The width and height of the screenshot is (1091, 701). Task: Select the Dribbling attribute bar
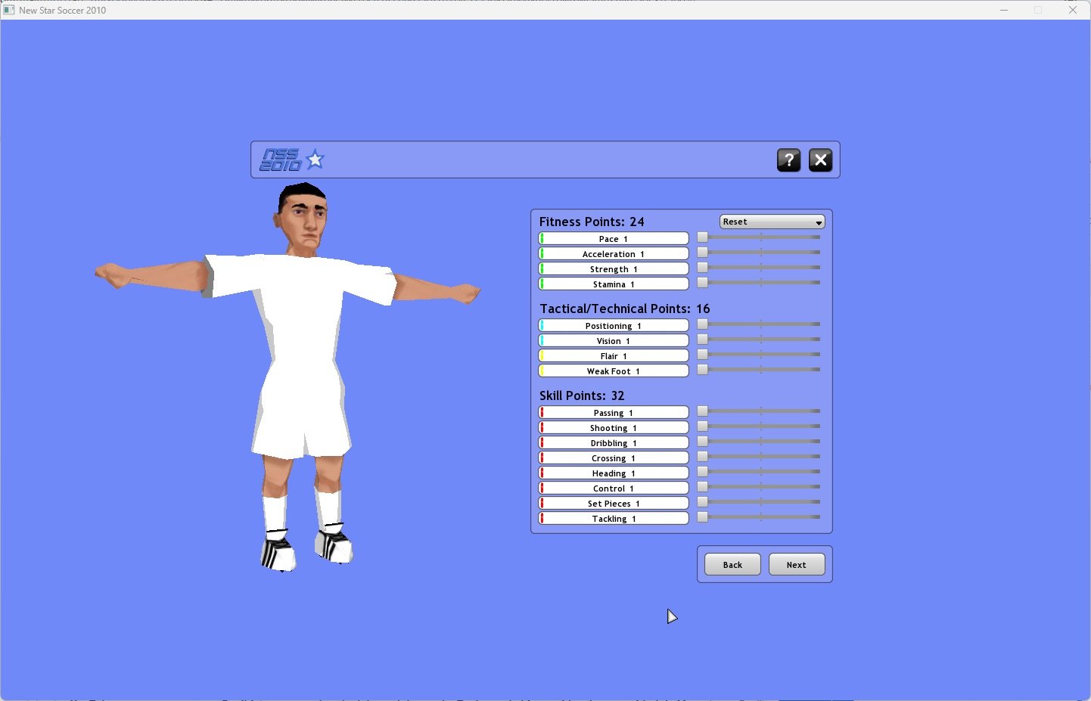(x=614, y=443)
